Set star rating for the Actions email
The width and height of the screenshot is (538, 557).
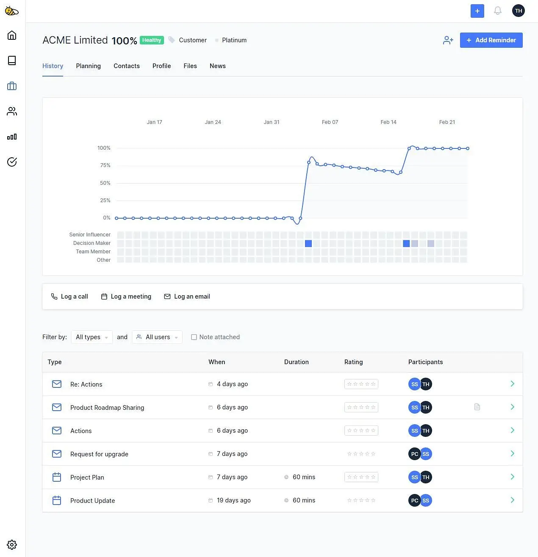361,431
